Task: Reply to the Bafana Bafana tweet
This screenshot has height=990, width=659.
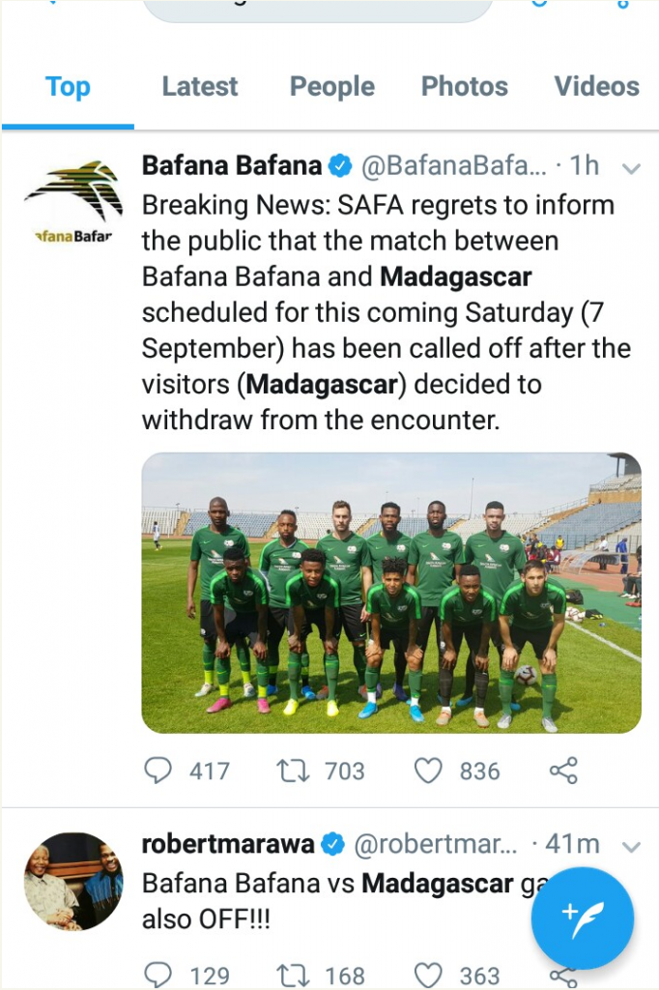Action: 158,771
